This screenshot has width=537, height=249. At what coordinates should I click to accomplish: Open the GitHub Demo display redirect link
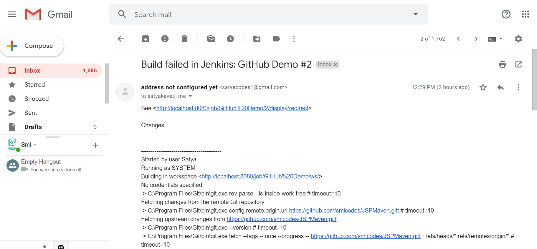(x=232, y=108)
